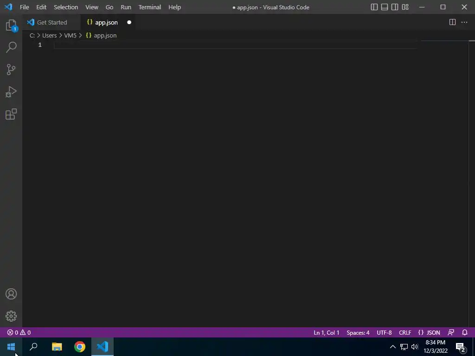Change end of line sequence CRLF
Screen dimensions: 475x356
(x=405, y=332)
